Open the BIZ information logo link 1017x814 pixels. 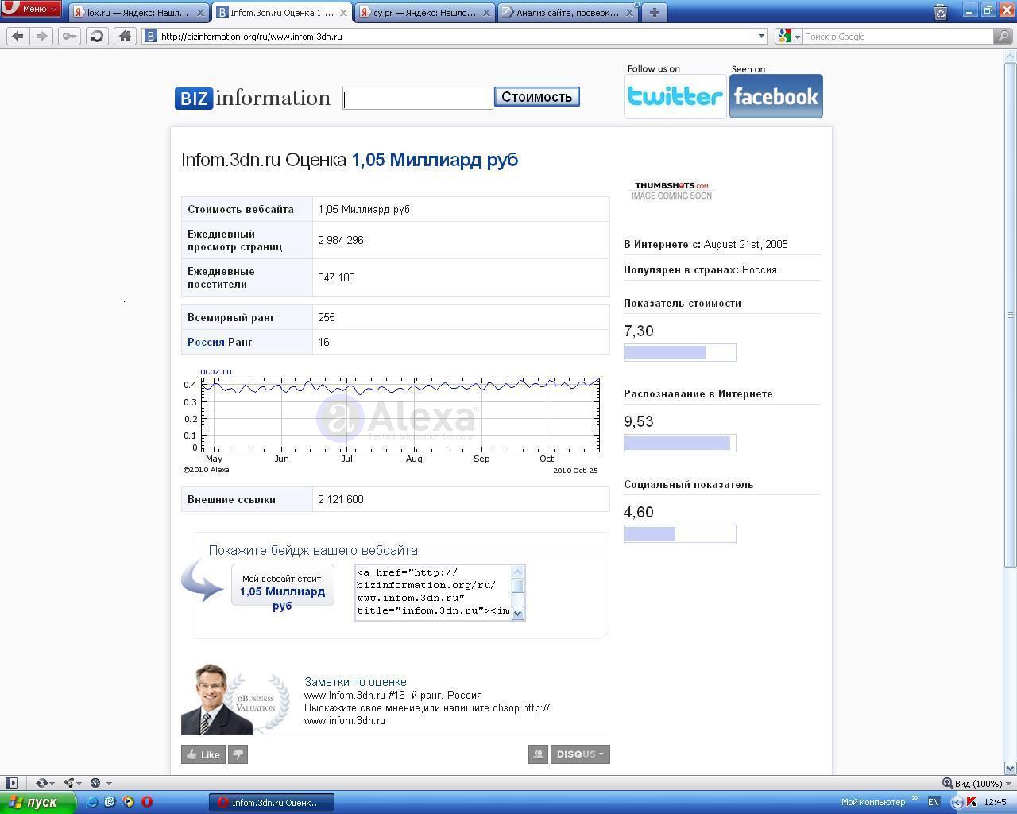[x=253, y=98]
